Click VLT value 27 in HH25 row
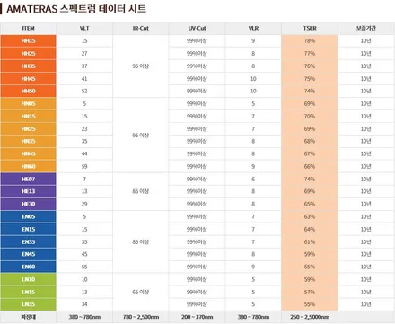The image size is (395, 324). point(84,54)
